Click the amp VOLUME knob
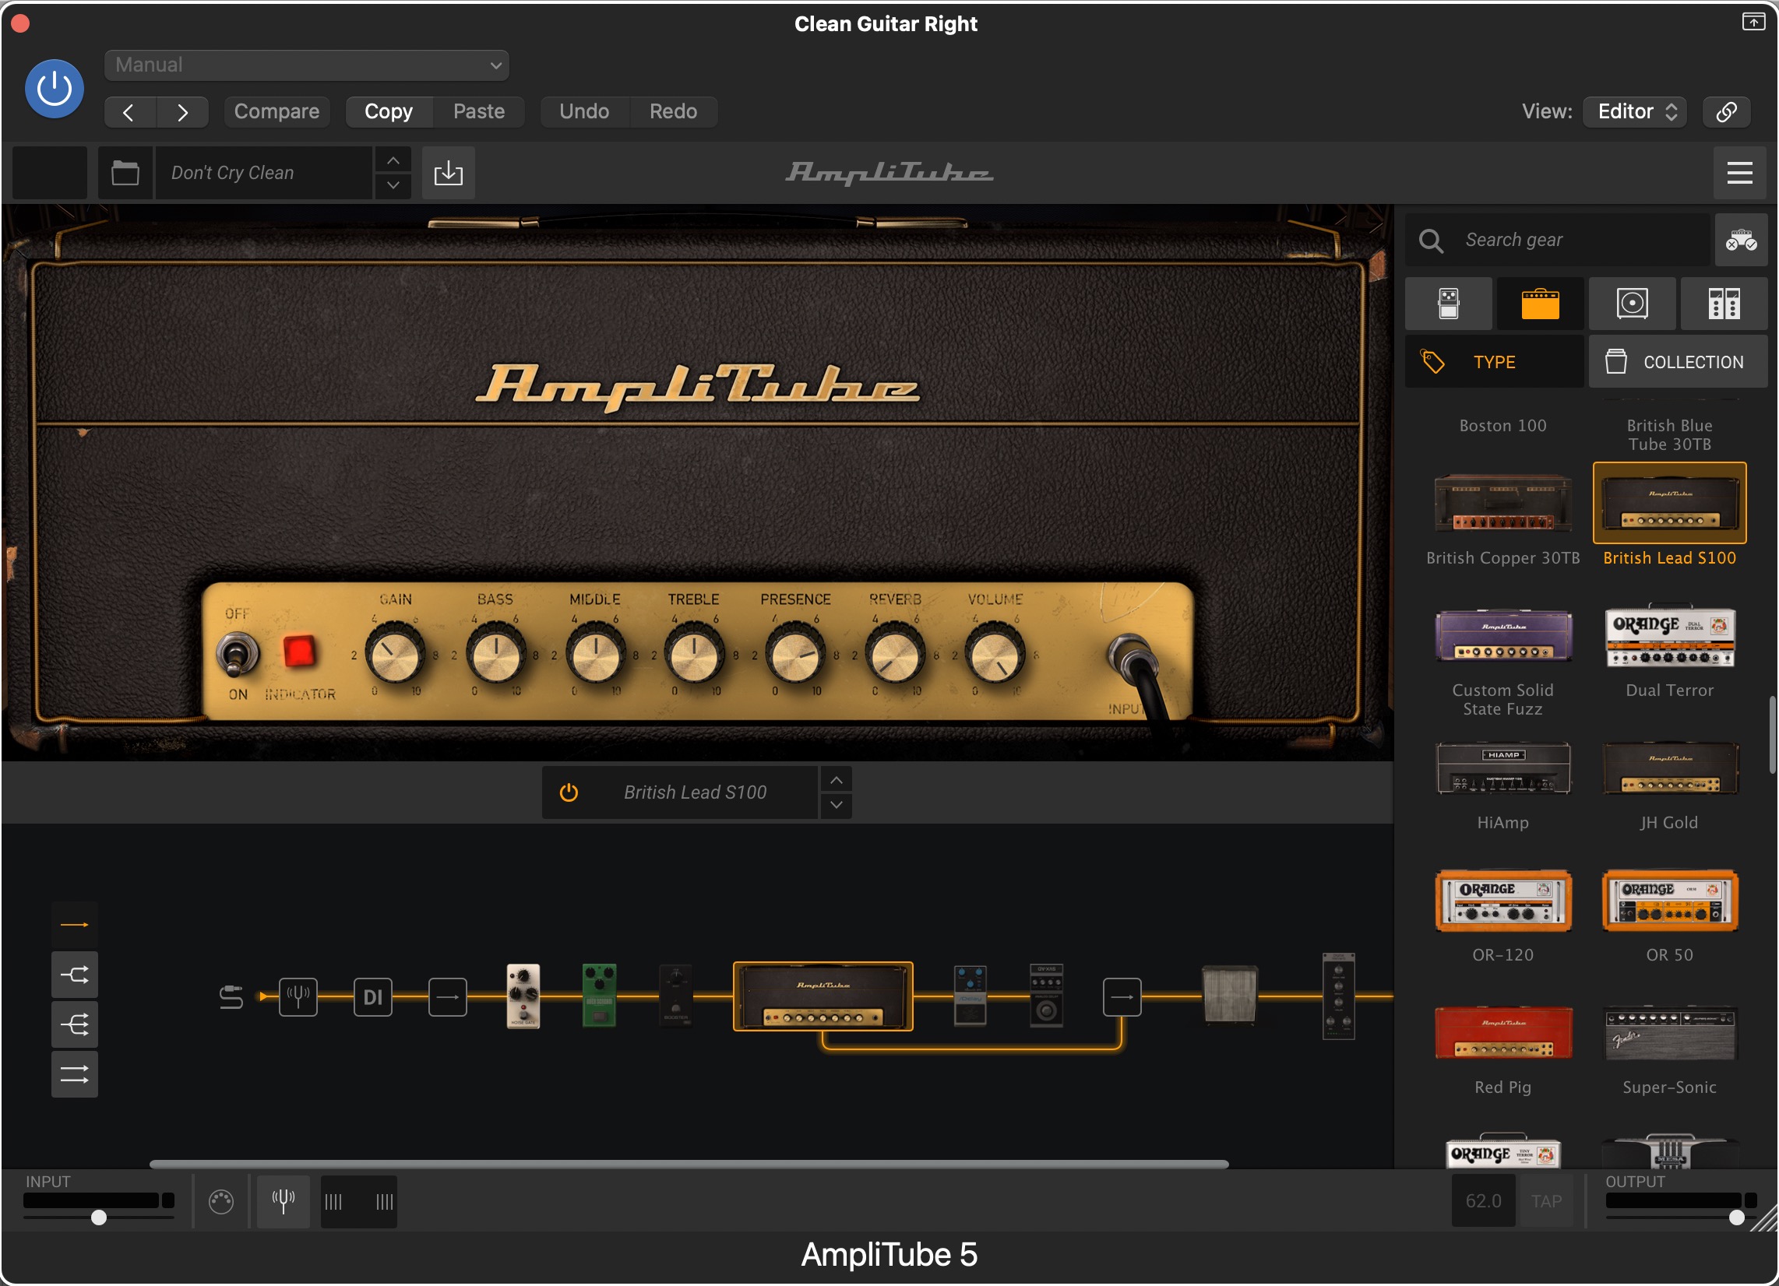Screen dimensions: 1779x1286 pyautogui.click(x=995, y=654)
